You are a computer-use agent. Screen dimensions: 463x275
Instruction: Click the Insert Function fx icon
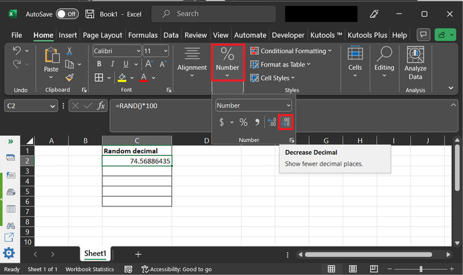101,106
